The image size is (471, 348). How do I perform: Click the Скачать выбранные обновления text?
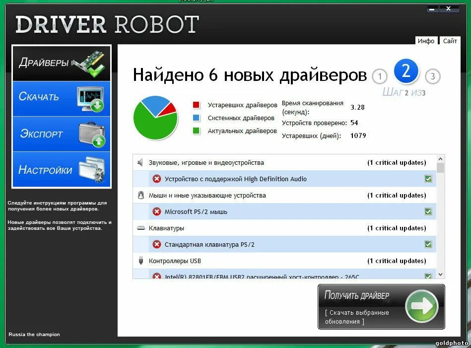[x=357, y=317]
